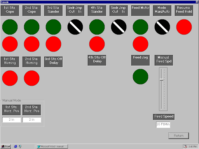Viewport: 199px width, 149px height.
Task: Click the red 2nd Sta Homing button
Action: coord(31,78)
